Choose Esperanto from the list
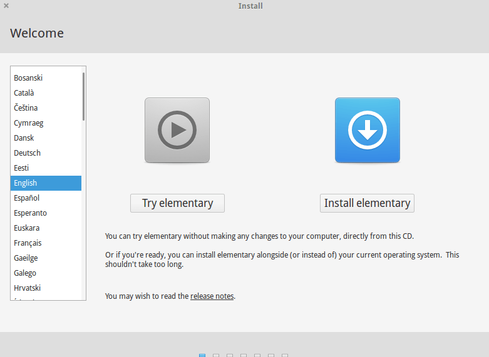489x357 pixels. pos(30,213)
